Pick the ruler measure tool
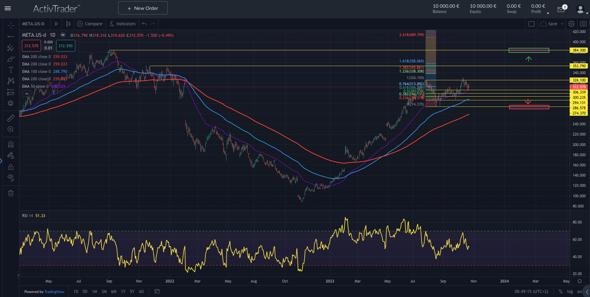 click(11, 118)
